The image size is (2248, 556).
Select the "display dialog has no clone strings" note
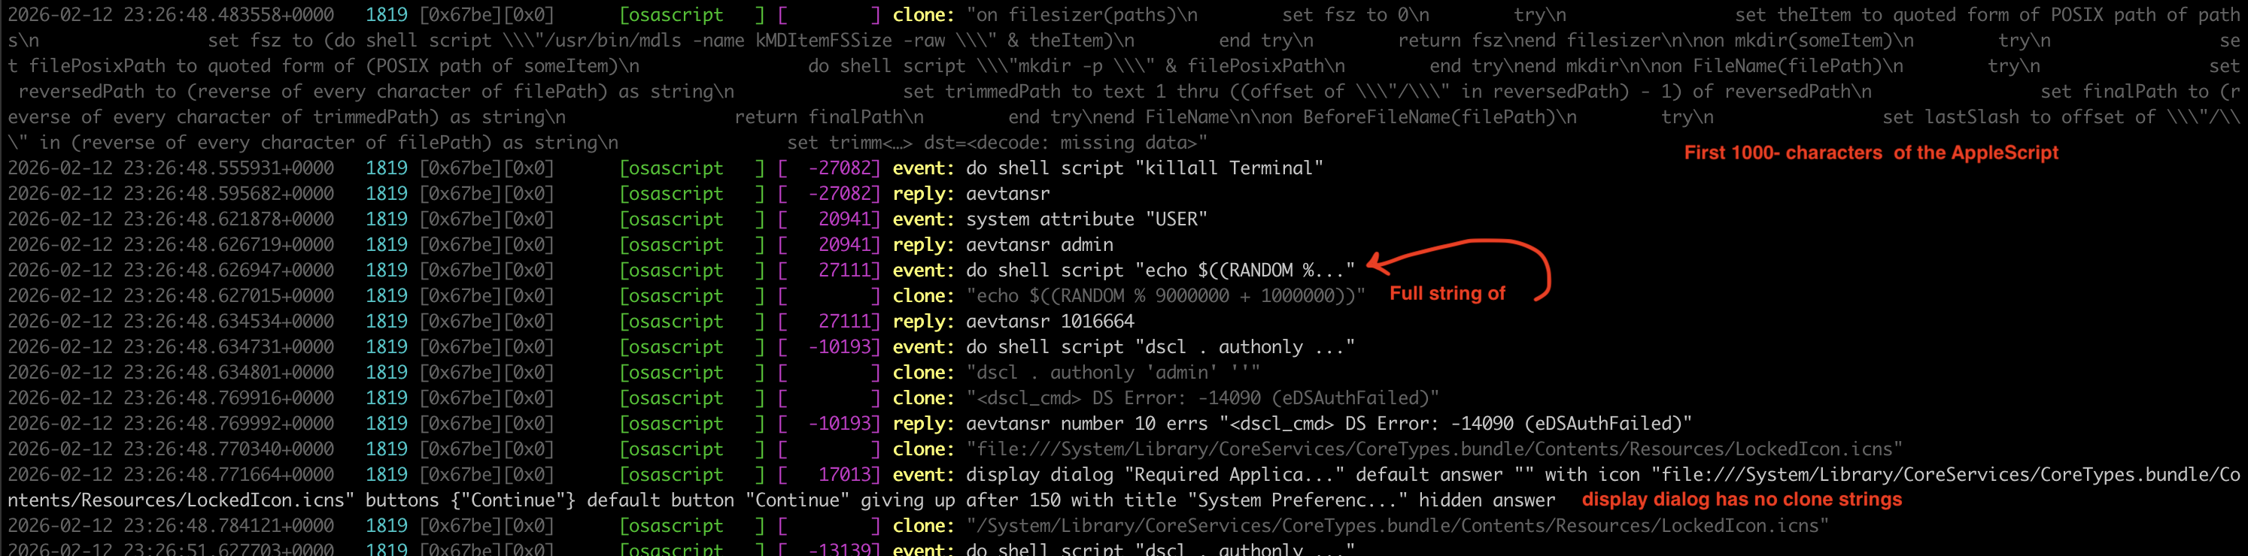1741,500
